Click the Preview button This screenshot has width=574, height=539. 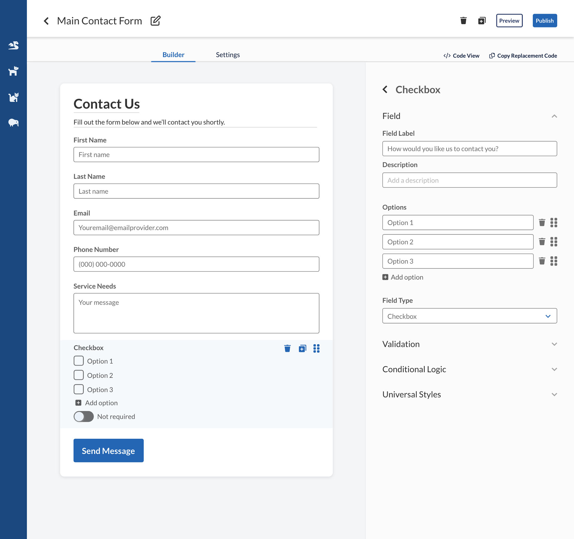tap(509, 21)
